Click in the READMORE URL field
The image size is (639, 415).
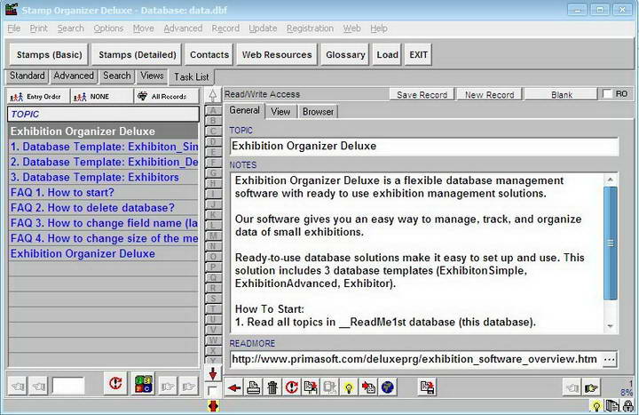415,360
